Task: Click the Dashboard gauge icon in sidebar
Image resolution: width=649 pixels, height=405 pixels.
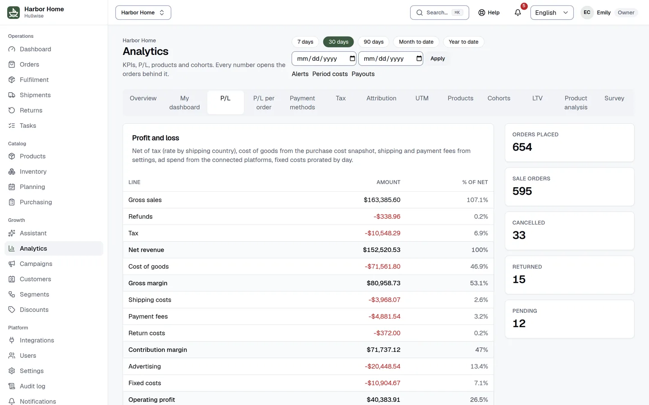Action: 12,49
